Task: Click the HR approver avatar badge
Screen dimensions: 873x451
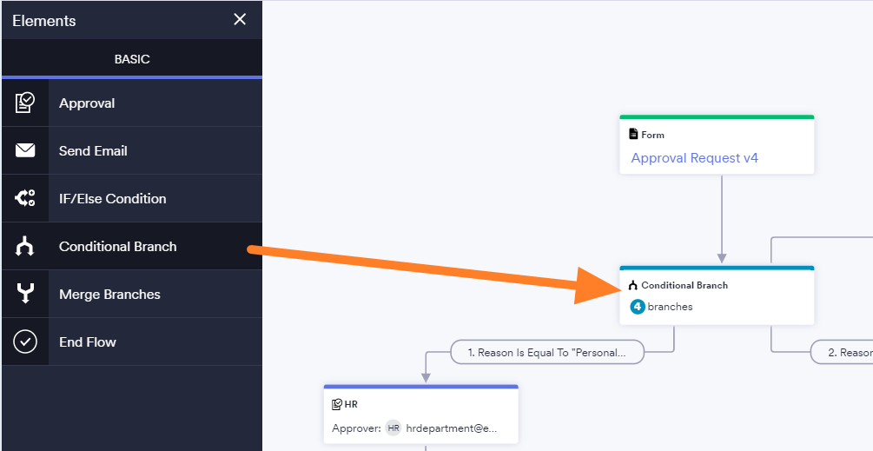Action: coord(394,428)
